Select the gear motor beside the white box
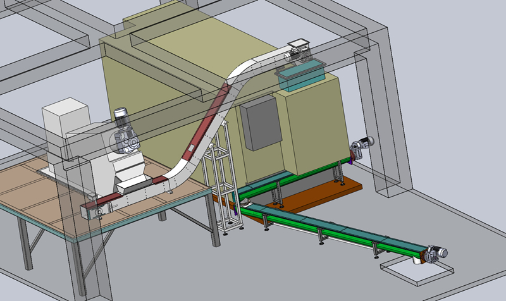Screen dimensions: 506x301 click(x=122, y=135)
